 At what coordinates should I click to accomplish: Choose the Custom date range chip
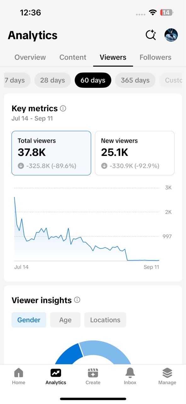pyautogui.click(x=171, y=80)
